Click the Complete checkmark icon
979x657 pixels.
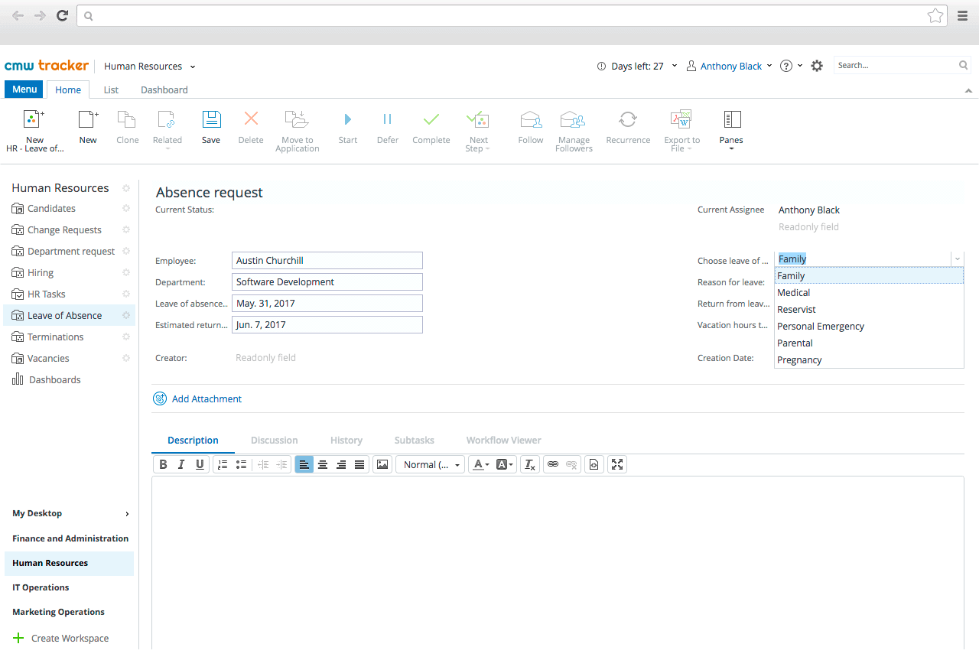coord(431,119)
